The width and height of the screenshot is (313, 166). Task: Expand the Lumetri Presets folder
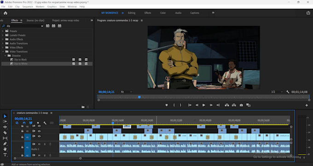3,35
